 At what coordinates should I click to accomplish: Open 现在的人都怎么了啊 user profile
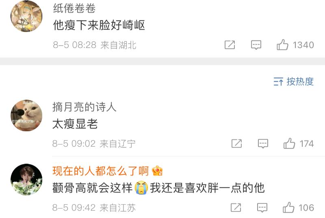pyautogui.click(x=100, y=171)
